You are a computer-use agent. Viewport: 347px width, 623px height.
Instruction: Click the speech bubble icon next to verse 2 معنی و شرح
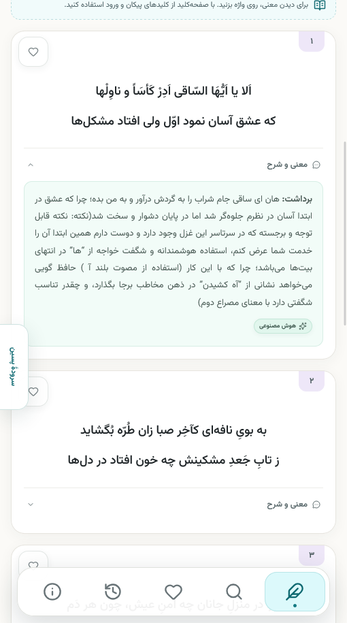pos(316,505)
